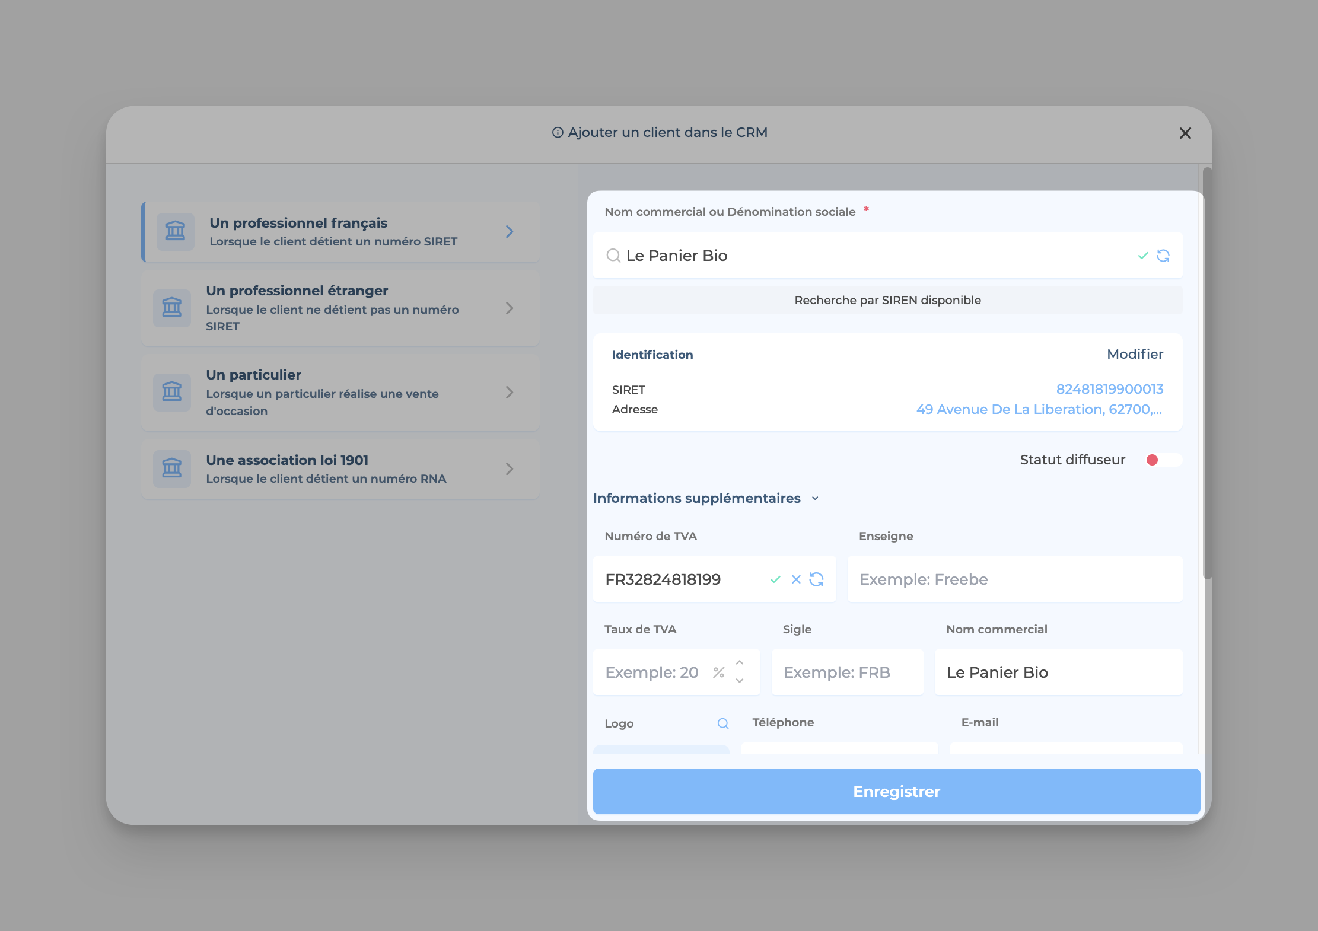Toggle the Statut diffuseur switch
Image resolution: width=1318 pixels, height=931 pixels.
click(x=1163, y=460)
